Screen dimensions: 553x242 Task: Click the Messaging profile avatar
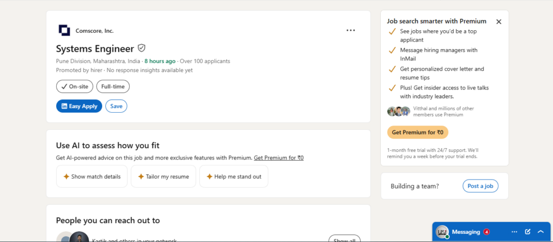pyautogui.click(x=442, y=232)
